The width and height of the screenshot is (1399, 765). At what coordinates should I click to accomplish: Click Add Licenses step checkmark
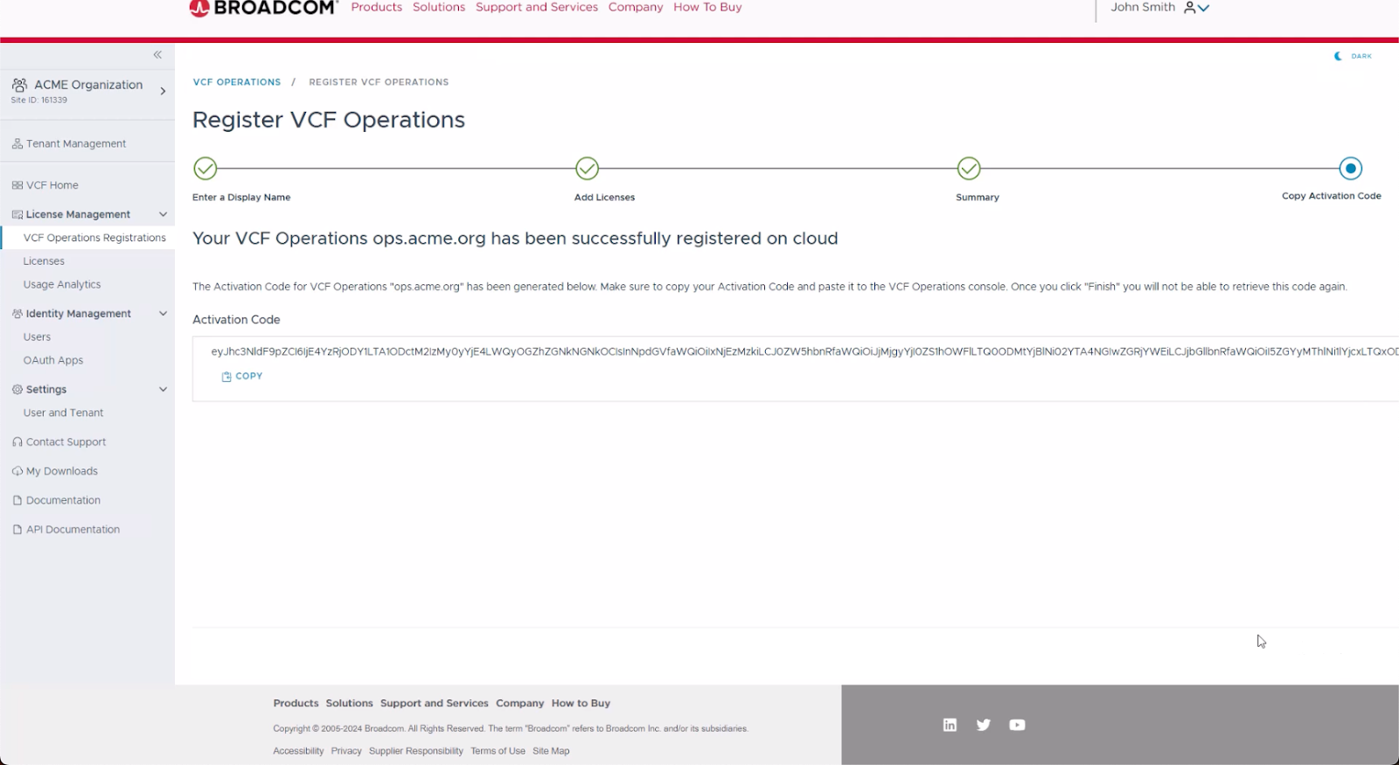pyautogui.click(x=588, y=168)
